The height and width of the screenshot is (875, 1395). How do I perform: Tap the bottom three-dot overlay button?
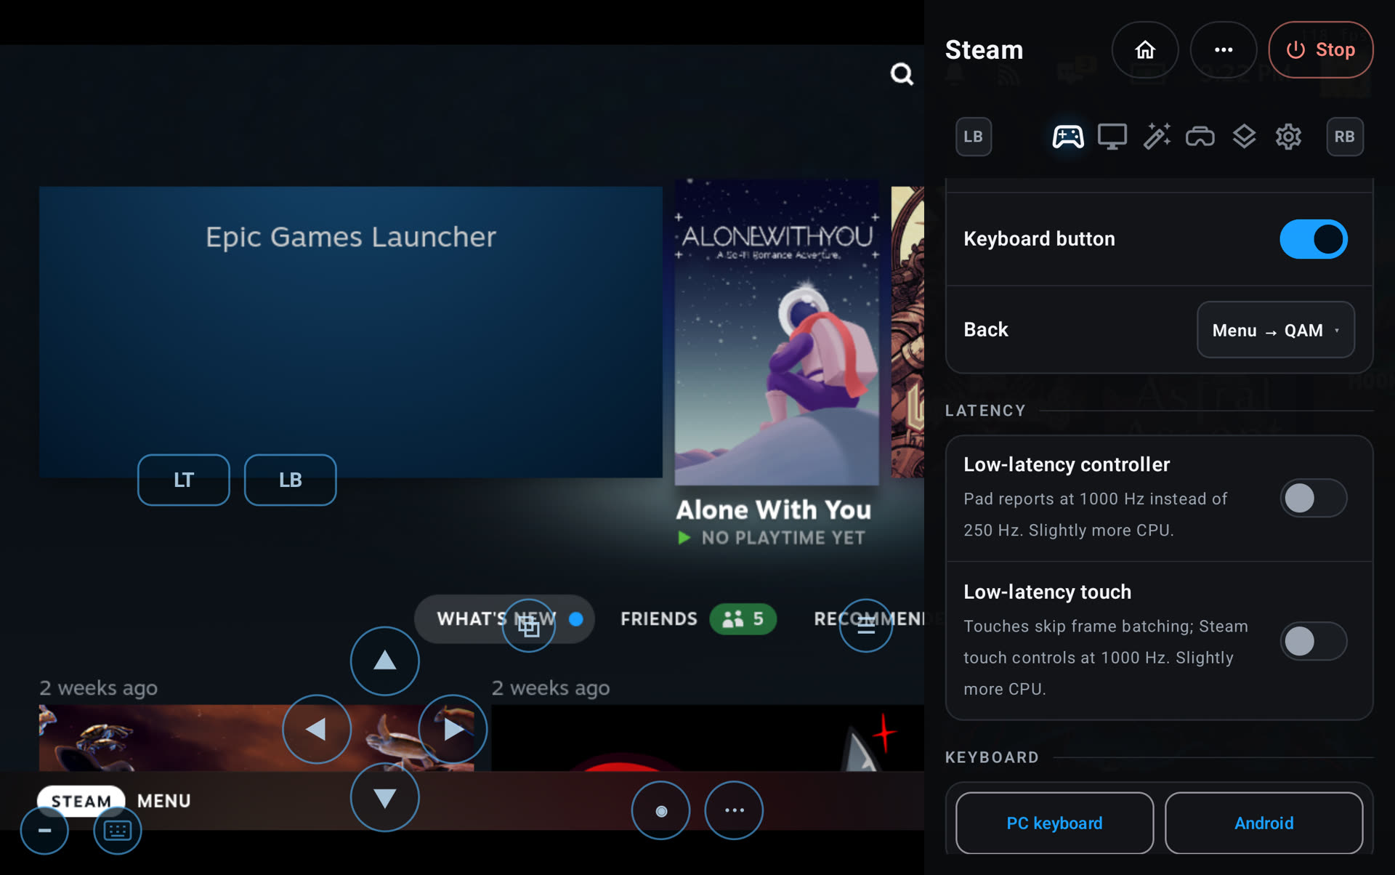coord(734,810)
